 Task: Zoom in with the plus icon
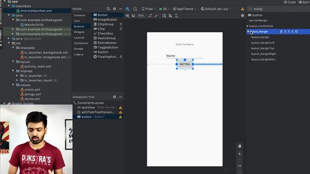coord(239,154)
